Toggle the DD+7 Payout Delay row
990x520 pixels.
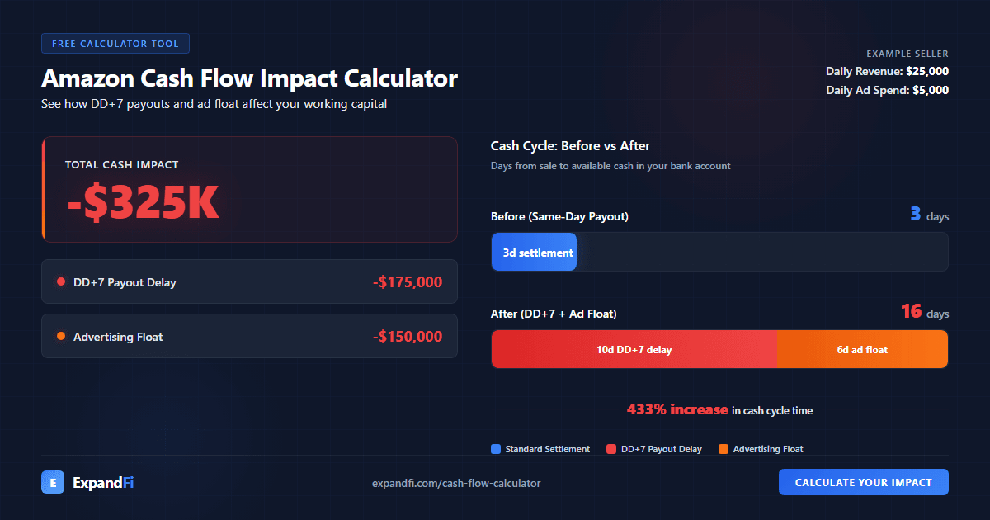[249, 281]
